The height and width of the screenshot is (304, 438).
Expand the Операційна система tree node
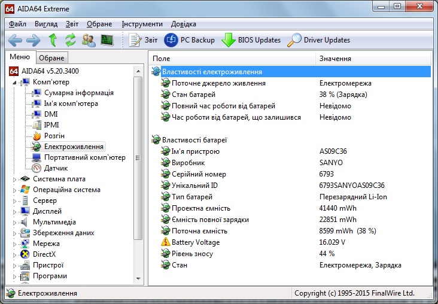point(14,190)
